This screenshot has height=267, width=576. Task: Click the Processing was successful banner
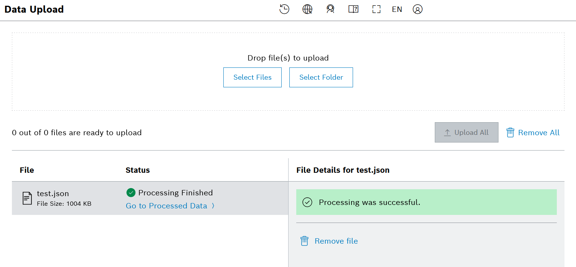point(426,202)
